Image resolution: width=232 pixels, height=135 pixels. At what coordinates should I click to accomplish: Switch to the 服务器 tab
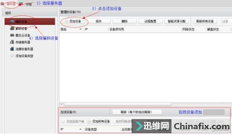[x=11, y=4]
